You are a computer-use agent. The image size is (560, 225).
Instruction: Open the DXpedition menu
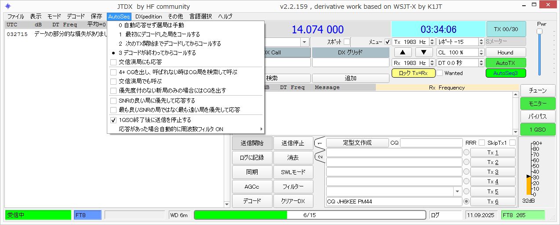pyautogui.click(x=149, y=16)
